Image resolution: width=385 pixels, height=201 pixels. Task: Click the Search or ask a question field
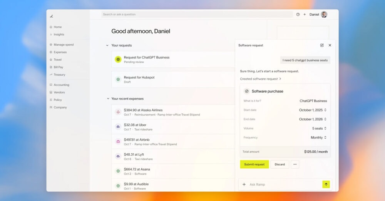click(197, 15)
